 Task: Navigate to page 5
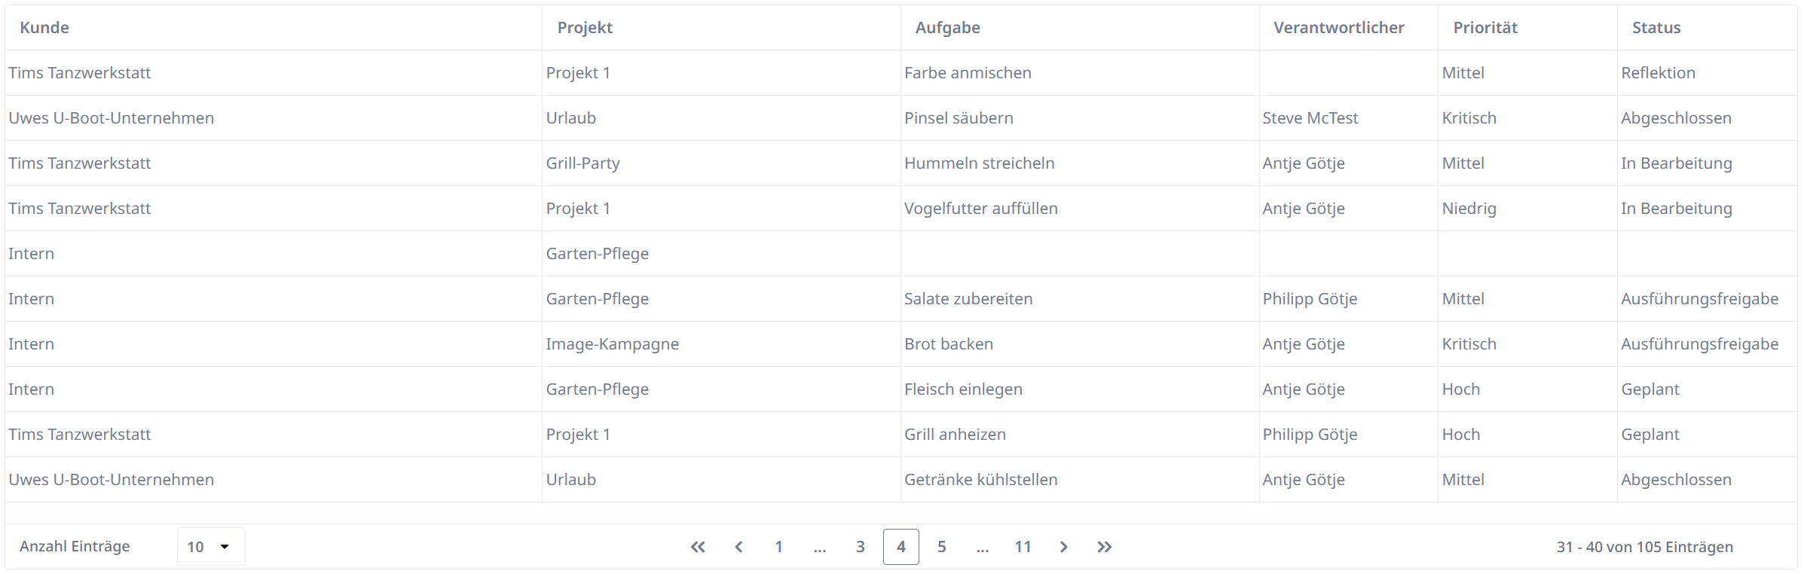[x=942, y=547]
